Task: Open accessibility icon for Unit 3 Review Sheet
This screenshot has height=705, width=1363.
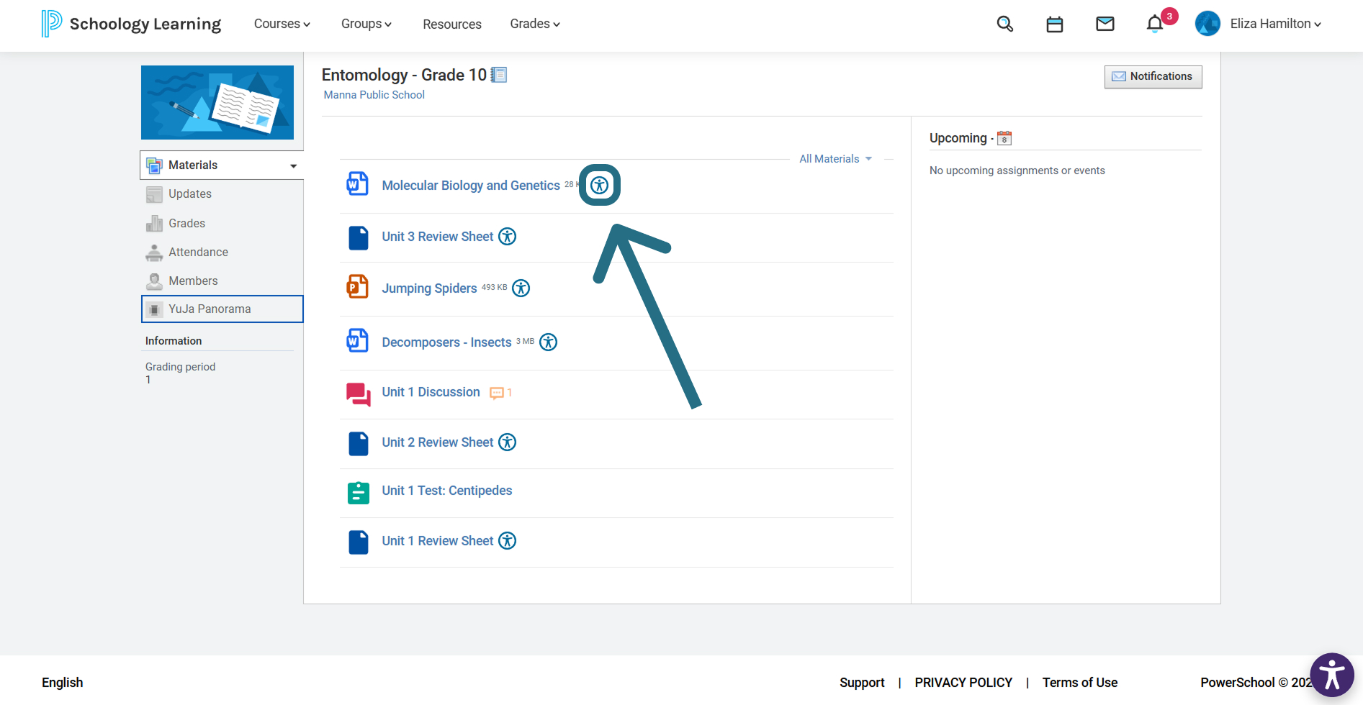Action: (x=508, y=237)
